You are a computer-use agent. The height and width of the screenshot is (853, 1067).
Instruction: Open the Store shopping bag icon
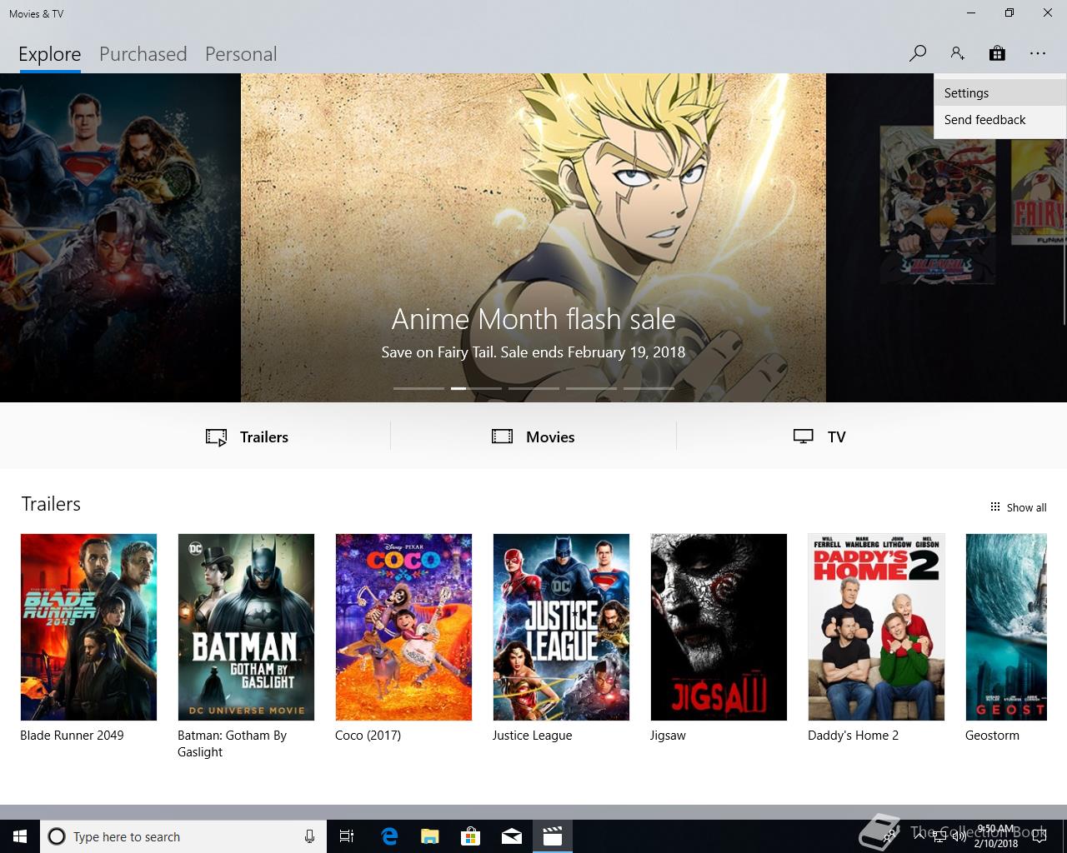(997, 53)
